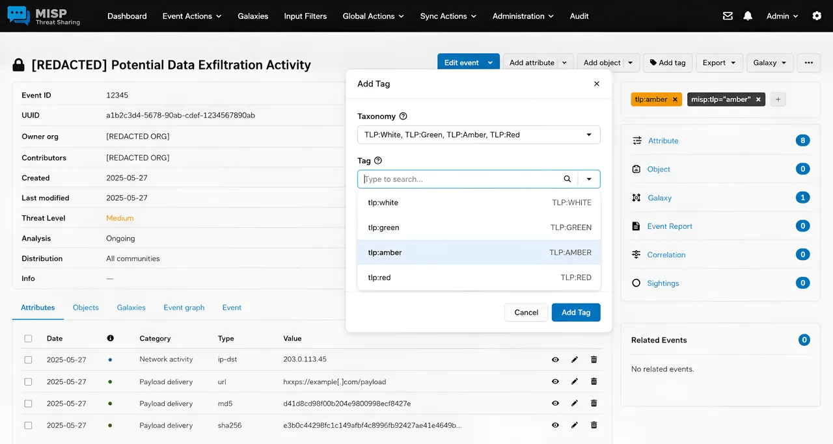Viewport: 833px width, 444px height.
Task: Click the Correlation icon in sidebar
Action: (636, 255)
